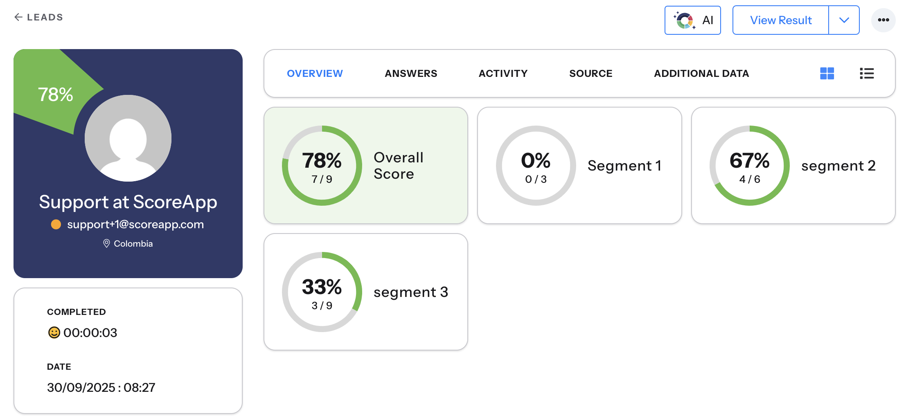Click the colorful AI logo icon
The height and width of the screenshot is (418, 906).
point(685,20)
